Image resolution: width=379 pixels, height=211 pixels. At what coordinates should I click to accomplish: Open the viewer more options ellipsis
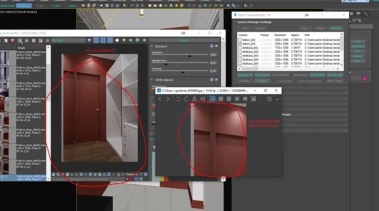tap(277, 99)
